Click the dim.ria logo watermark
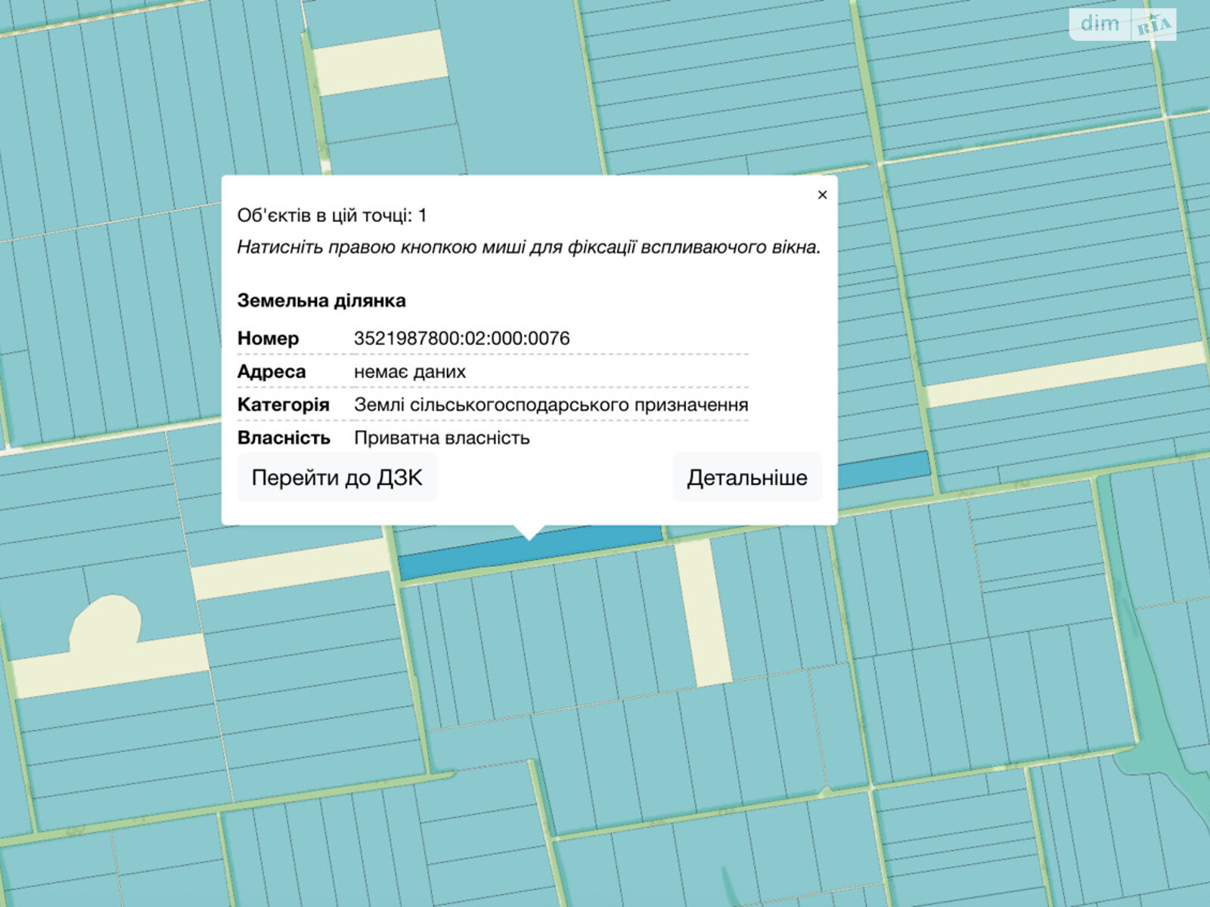The width and height of the screenshot is (1210, 907). pos(1122,24)
